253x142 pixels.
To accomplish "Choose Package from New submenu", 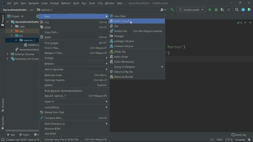I will click(137, 36).
